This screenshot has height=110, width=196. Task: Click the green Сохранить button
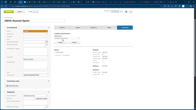point(9,12)
